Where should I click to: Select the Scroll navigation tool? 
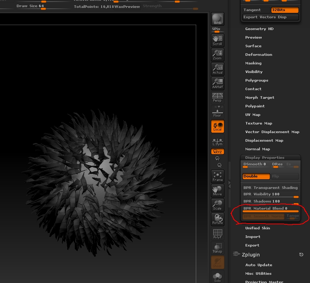(x=218, y=40)
